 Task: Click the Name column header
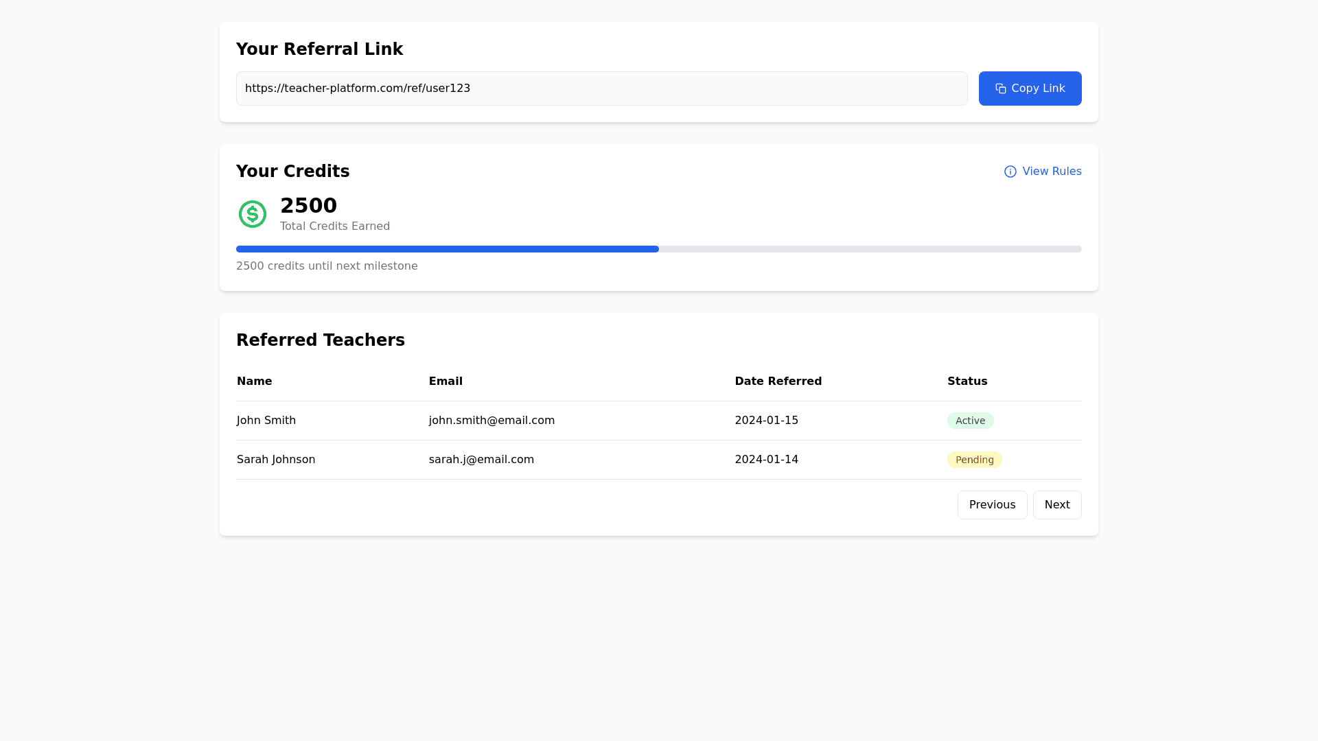point(255,381)
